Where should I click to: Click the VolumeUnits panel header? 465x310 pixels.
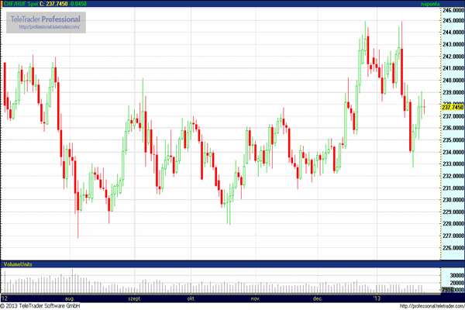[x=16, y=264]
